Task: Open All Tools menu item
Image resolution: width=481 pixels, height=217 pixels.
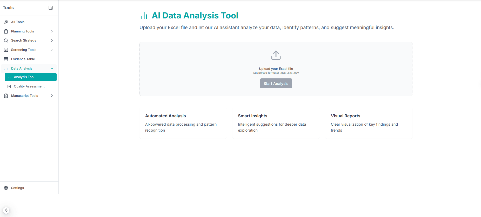Action: pyautogui.click(x=29, y=22)
